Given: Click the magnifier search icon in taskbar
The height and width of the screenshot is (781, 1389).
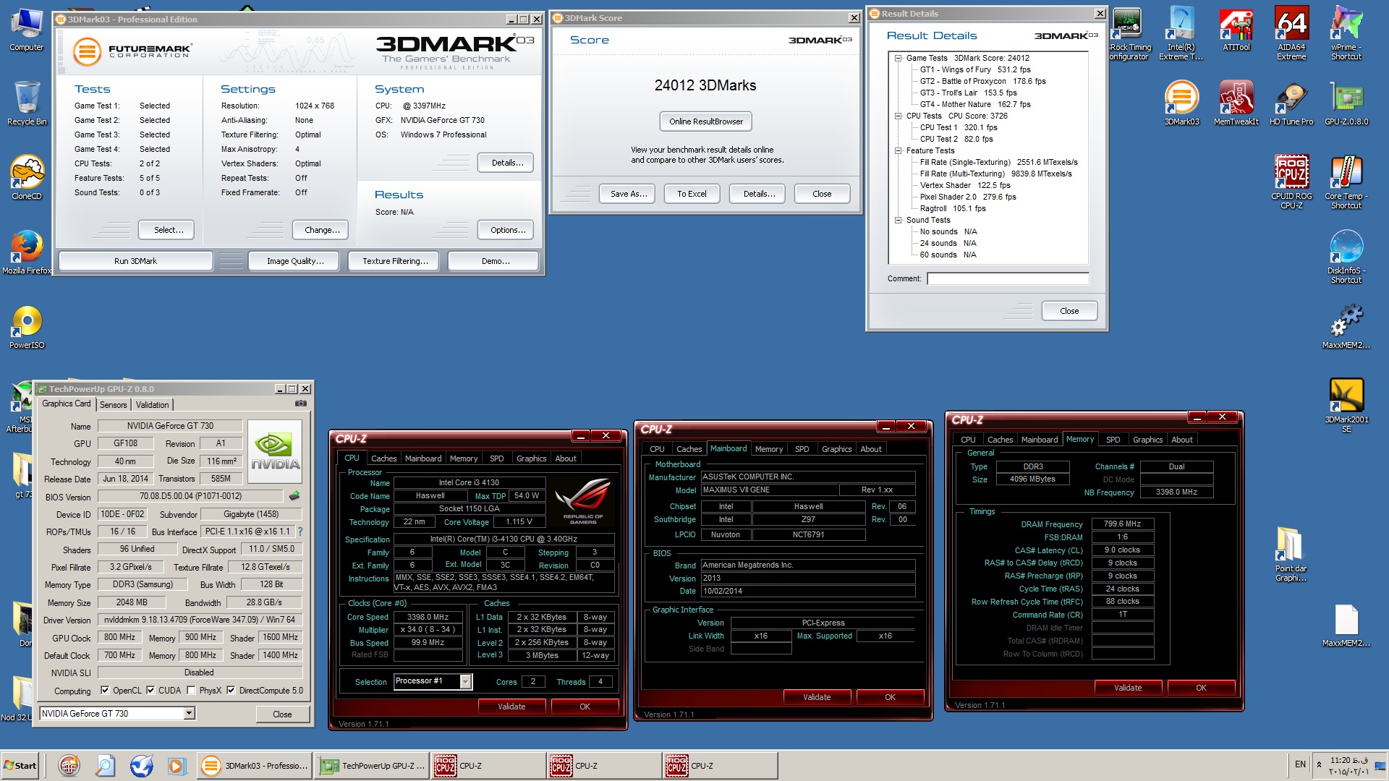Looking at the screenshot, I should [x=105, y=765].
